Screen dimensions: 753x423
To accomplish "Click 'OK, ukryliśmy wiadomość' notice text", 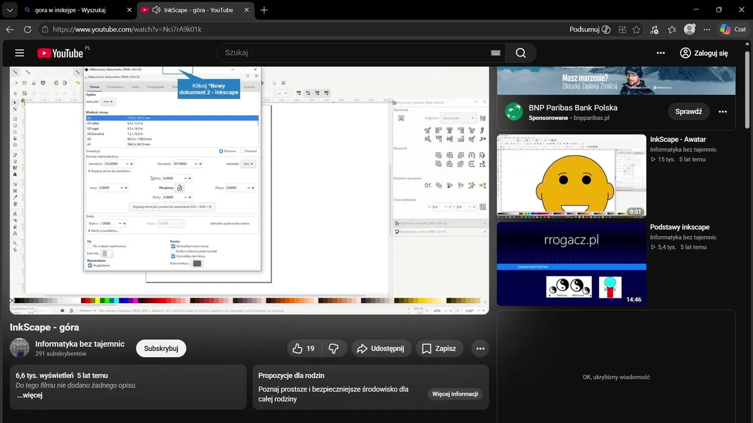I will [616, 377].
